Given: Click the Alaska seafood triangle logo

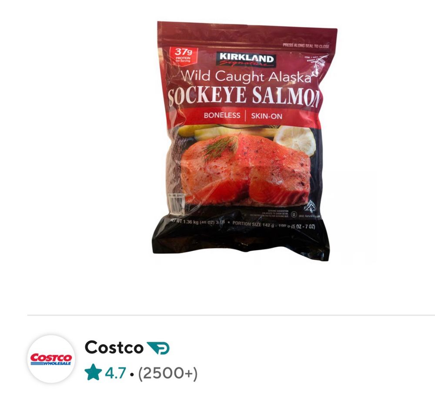Looking at the screenshot, I should tap(310, 207).
